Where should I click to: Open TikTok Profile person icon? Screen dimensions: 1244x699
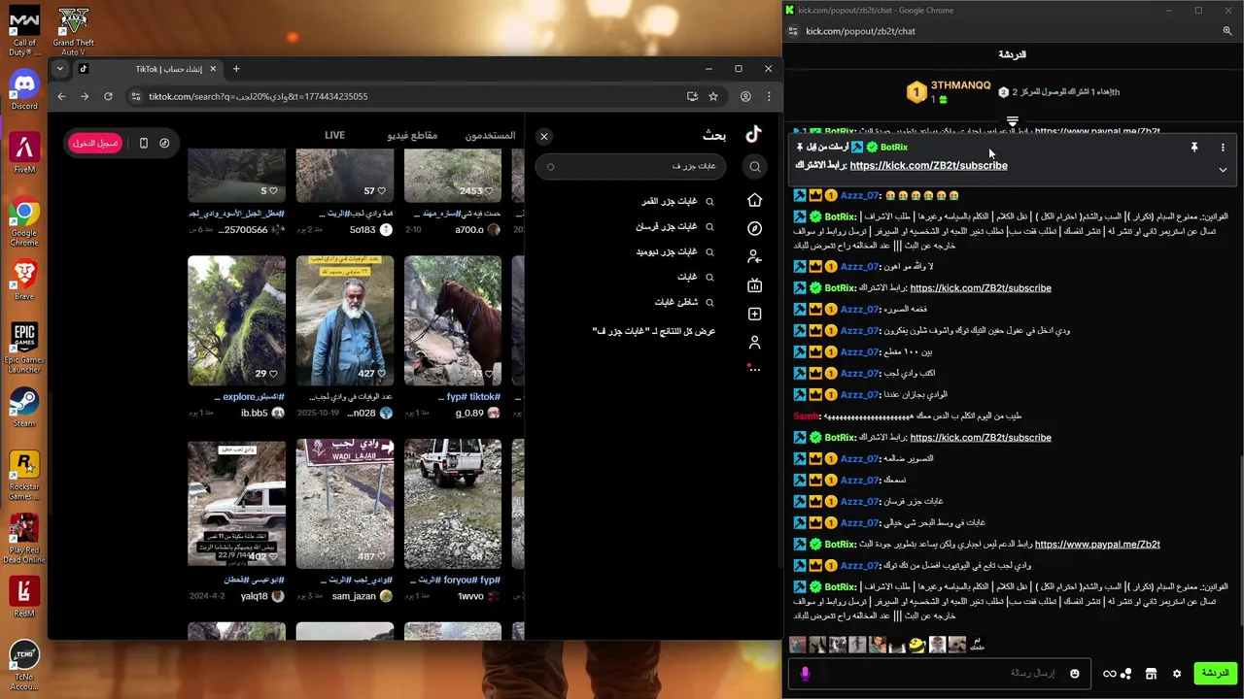pyautogui.click(x=754, y=342)
